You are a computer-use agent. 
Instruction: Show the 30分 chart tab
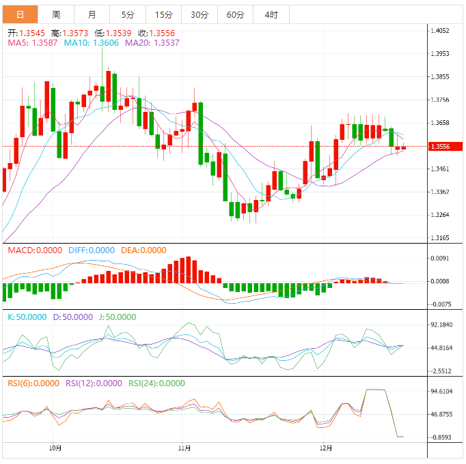pyautogui.click(x=200, y=14)
